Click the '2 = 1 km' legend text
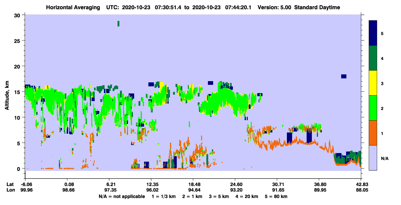The image size is (401, 205). coord(192,196)
